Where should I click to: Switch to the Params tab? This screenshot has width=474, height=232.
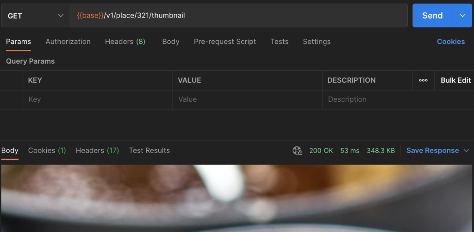[x=19, y=42]
